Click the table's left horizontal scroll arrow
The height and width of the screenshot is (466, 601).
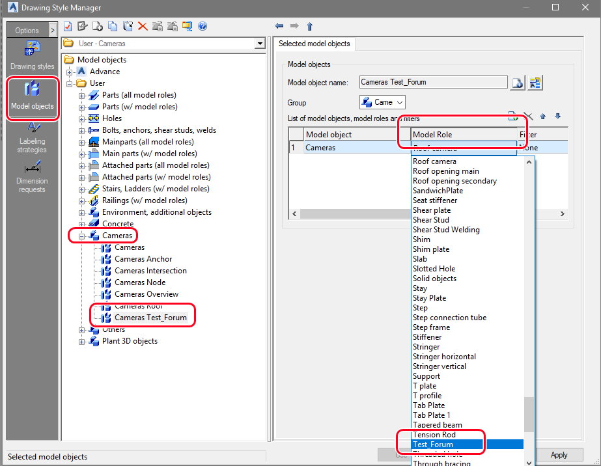pos(294,214)
